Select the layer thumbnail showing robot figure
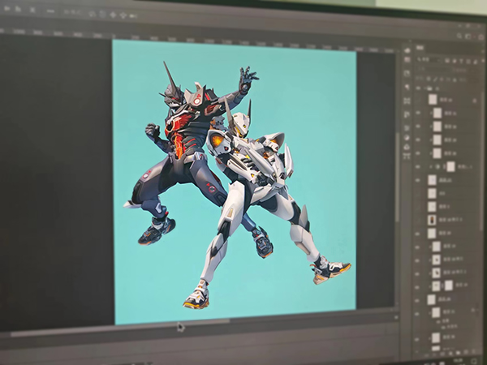 pyautogui.click(x=432, y=220)
